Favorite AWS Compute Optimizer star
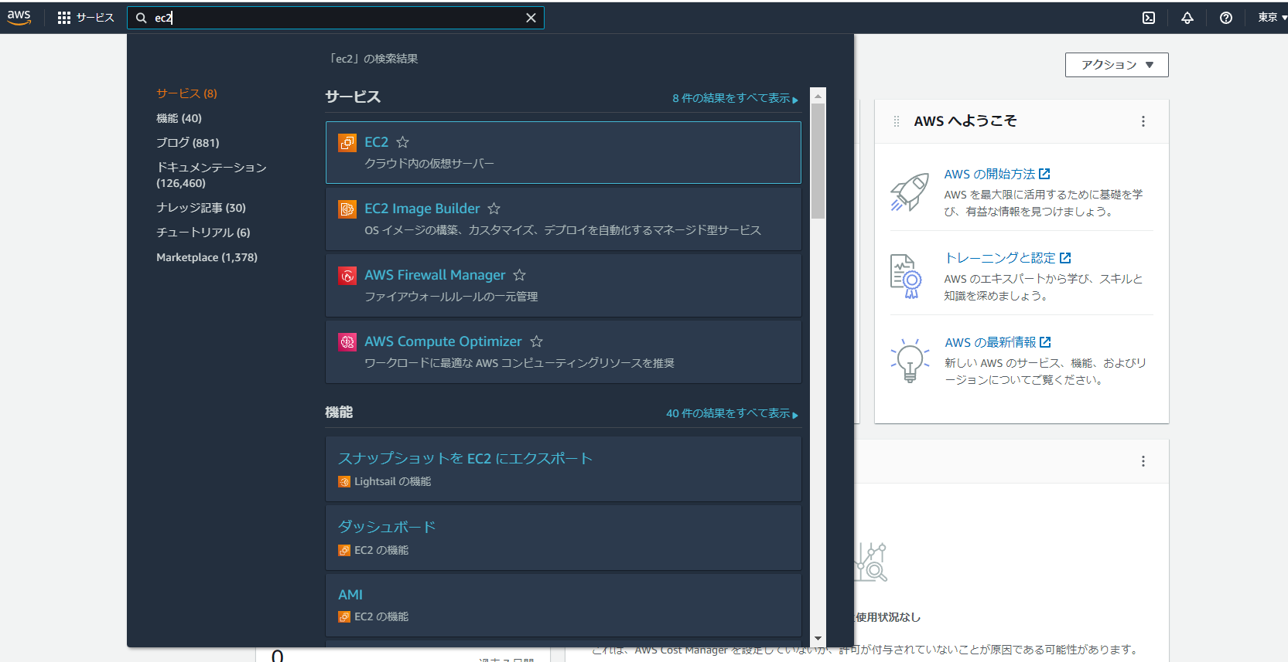The height and width of the screenshot is (662, 1288). [536, 341]
